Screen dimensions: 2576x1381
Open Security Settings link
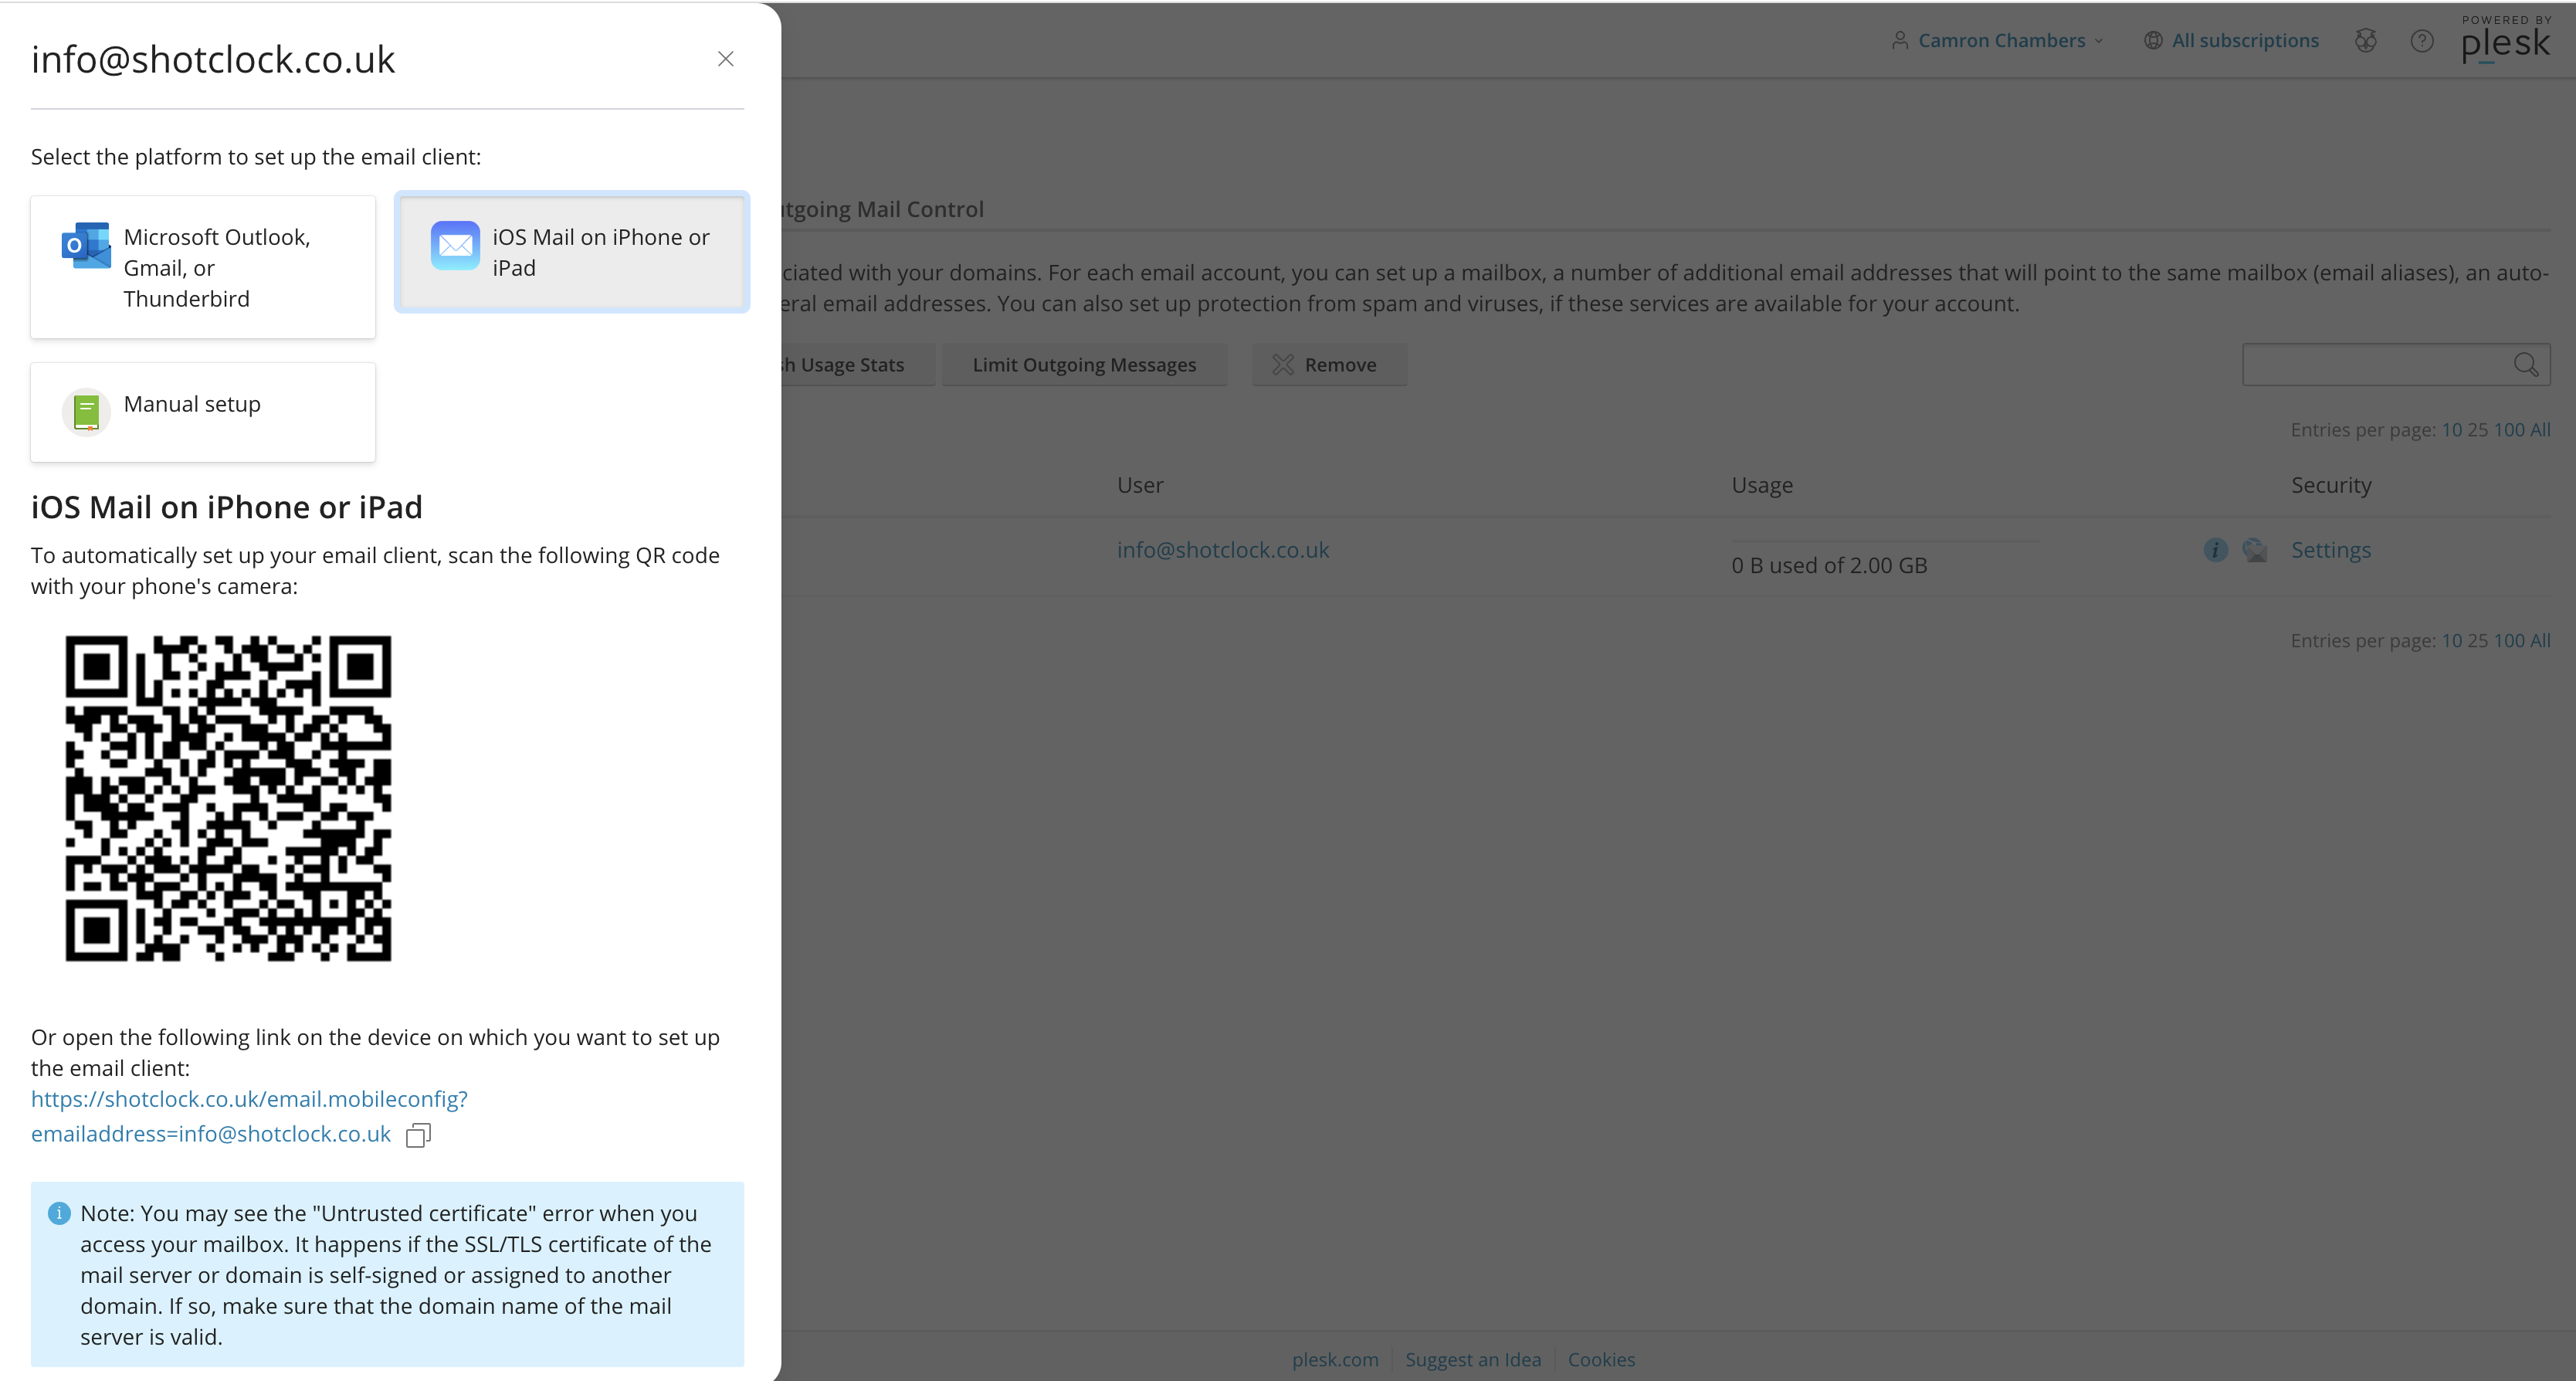tap(2331, 550)
